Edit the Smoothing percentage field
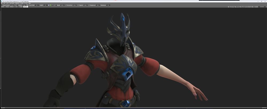 coord(74,5)
